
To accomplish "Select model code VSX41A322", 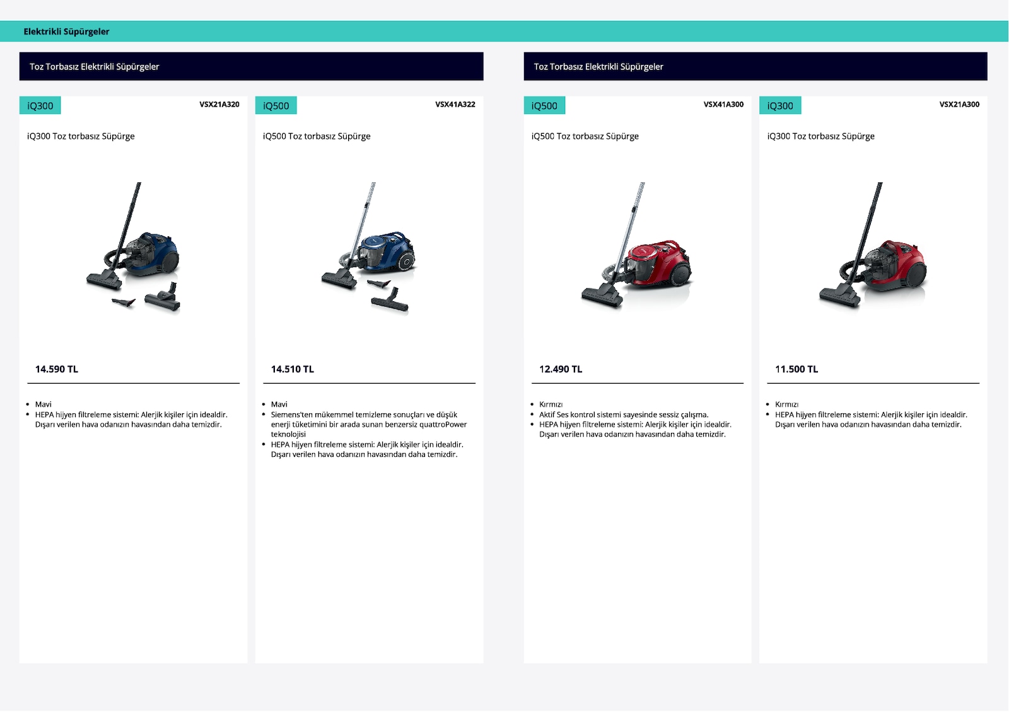I will point(455,105).
